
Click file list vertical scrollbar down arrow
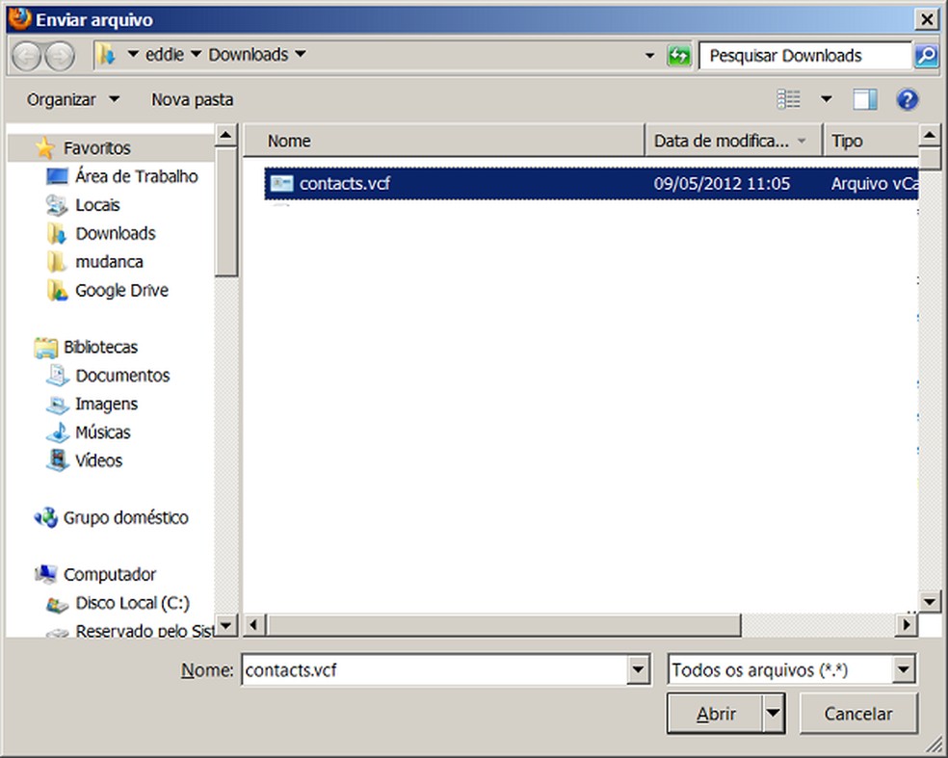pyautogui.click(x=930, y=601)
